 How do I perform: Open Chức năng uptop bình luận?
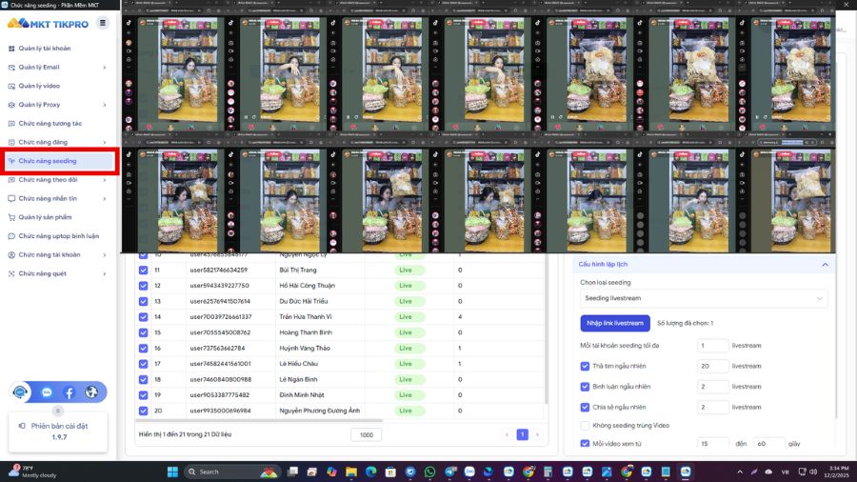58,236
